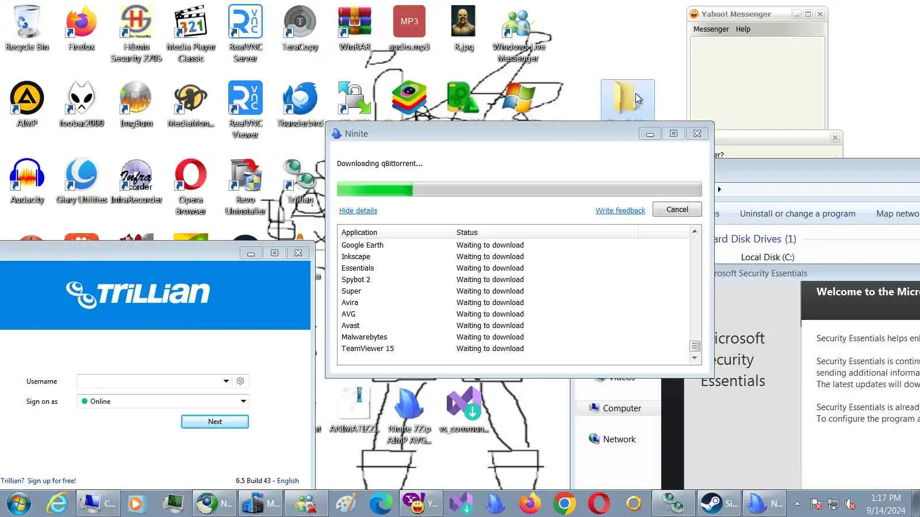Click the Explorer address bar breadcrumb arrow
920x517 pixels.
[x=719, y=189]
